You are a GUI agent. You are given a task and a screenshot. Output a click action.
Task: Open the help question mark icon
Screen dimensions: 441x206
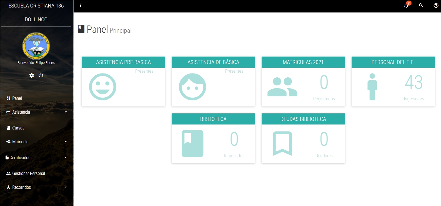(x=436, y=6)
